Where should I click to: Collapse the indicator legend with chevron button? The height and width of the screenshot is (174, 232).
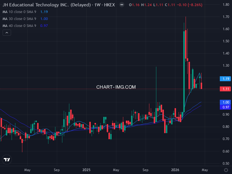point(7,33)
